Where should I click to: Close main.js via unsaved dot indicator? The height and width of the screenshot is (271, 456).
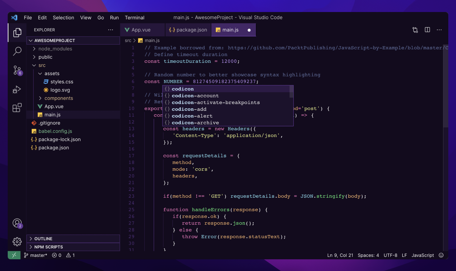[x=249, y=30]
